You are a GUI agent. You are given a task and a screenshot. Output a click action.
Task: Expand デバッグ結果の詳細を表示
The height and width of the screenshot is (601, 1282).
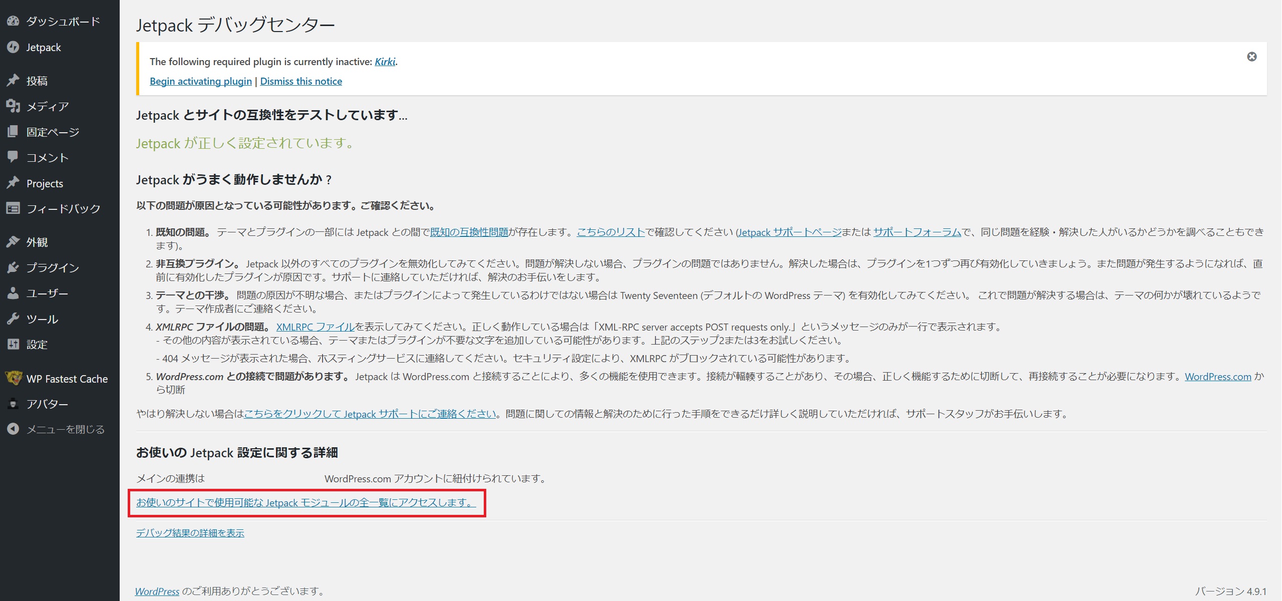tap(190, 533)
